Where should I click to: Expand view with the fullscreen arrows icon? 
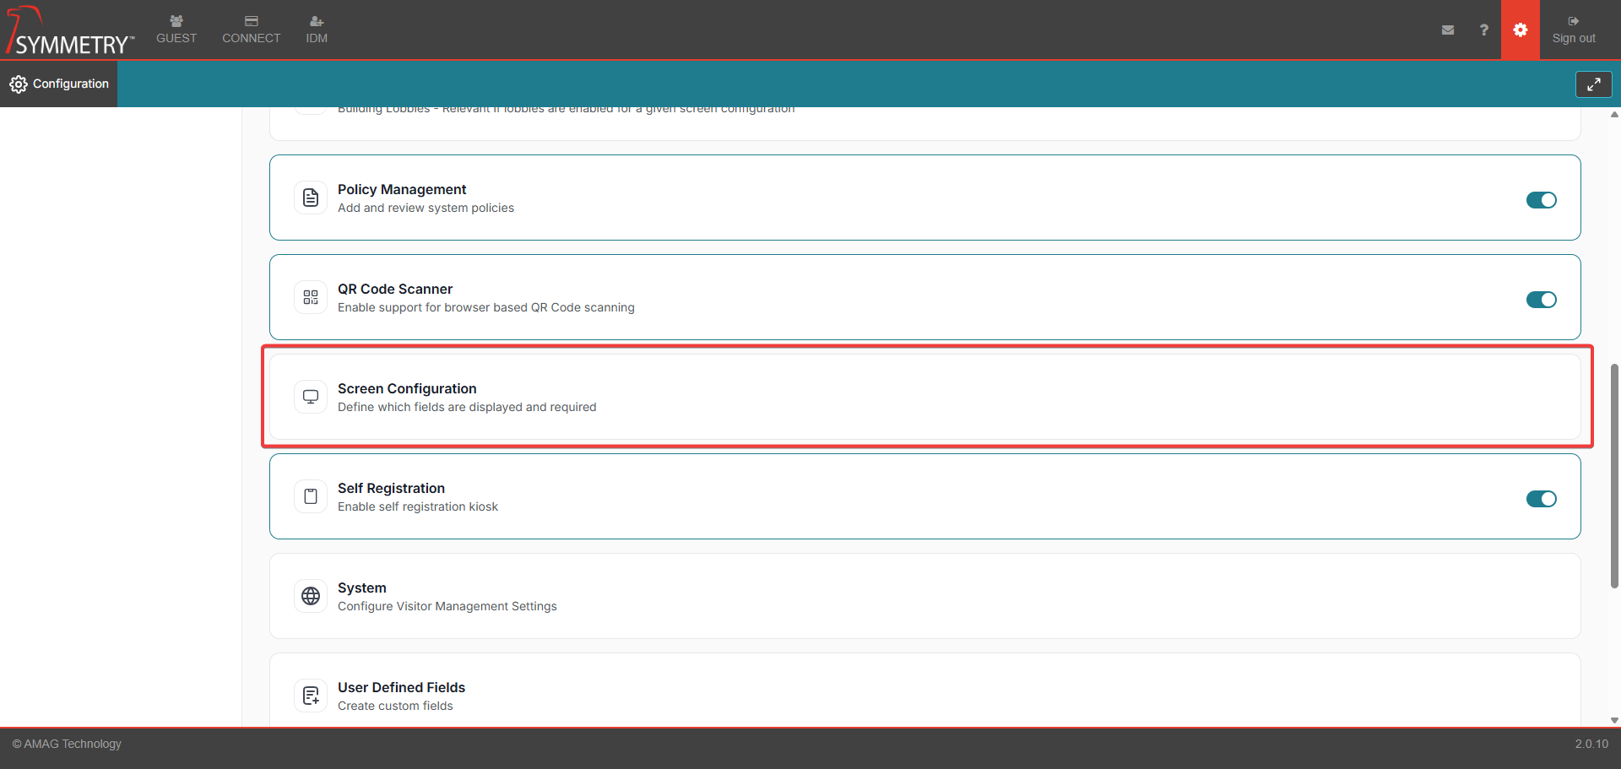[1594, 84]
